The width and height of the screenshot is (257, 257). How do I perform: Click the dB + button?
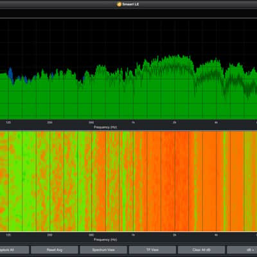(242, 250)
